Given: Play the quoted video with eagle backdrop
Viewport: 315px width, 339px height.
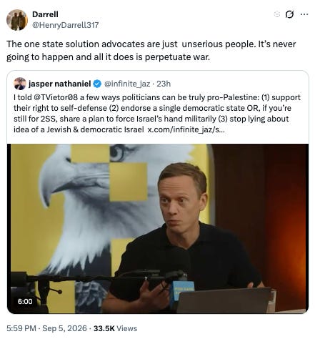Looking at the screenshot, I should [158, 229].
